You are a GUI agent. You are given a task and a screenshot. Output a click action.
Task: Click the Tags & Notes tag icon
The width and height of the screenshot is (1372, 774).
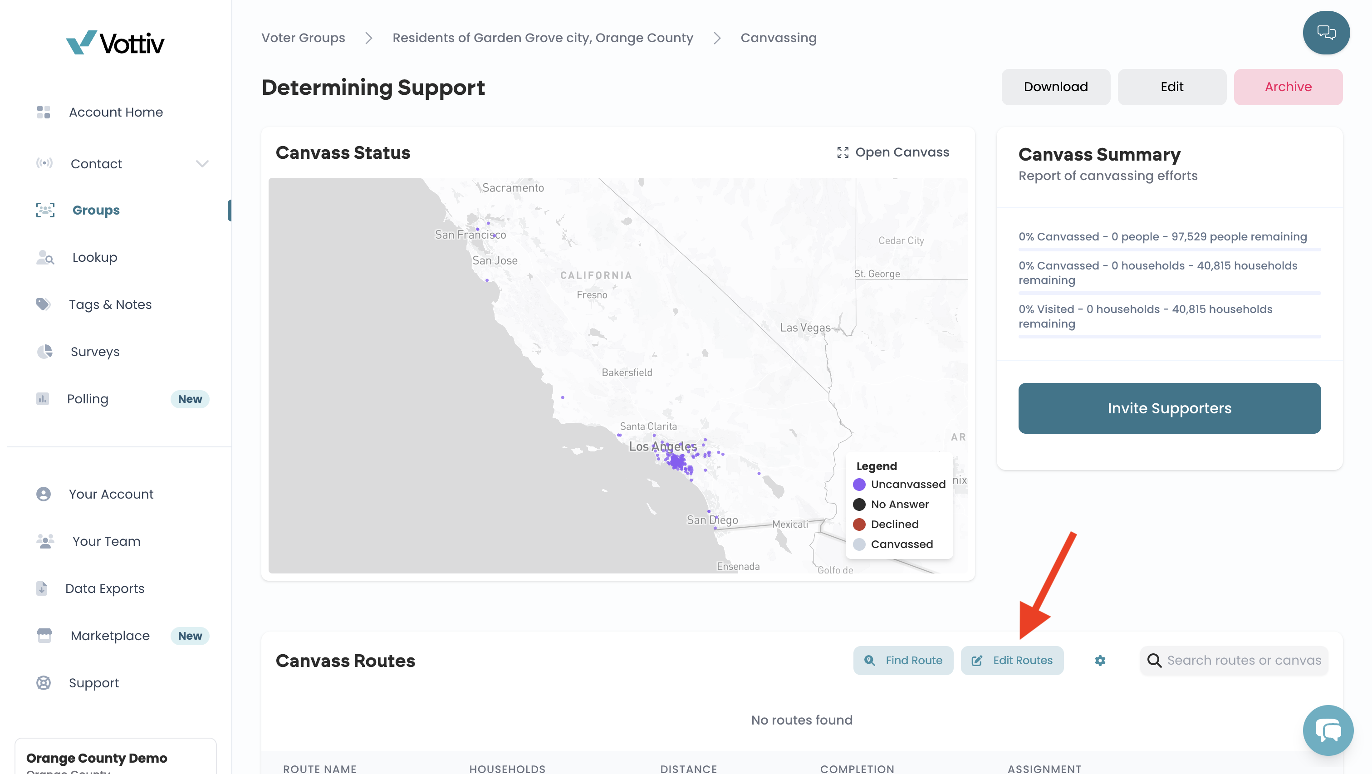coord(43,304)
